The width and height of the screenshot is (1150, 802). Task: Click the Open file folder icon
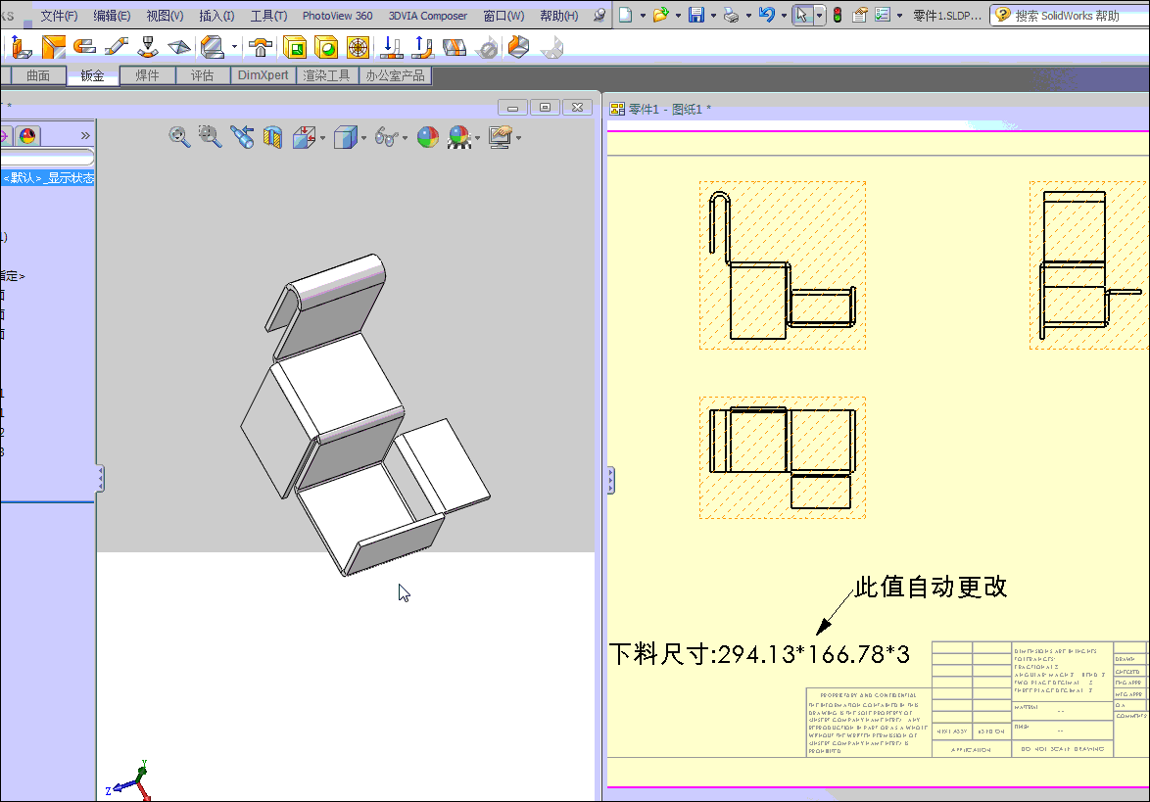click(x=661, y=15)
